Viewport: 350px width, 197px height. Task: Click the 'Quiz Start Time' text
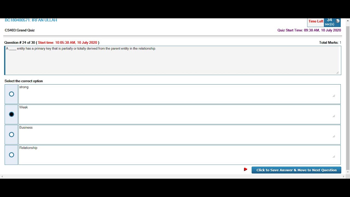click(x=309, y=30)
